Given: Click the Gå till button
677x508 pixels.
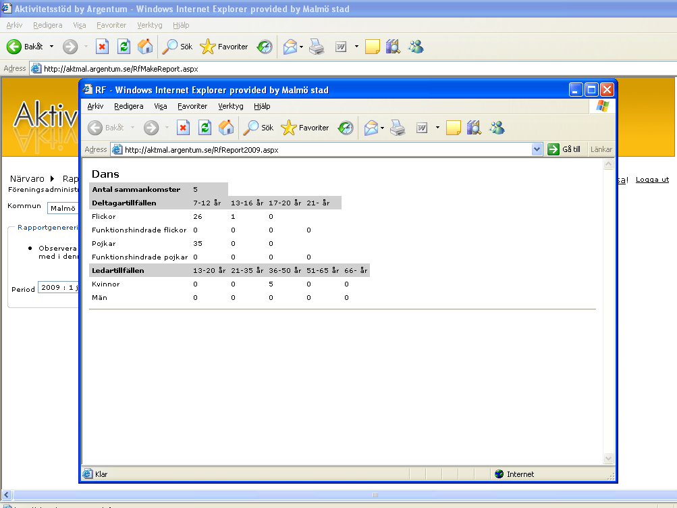Looking at the screenshot, I should [564, 149].
